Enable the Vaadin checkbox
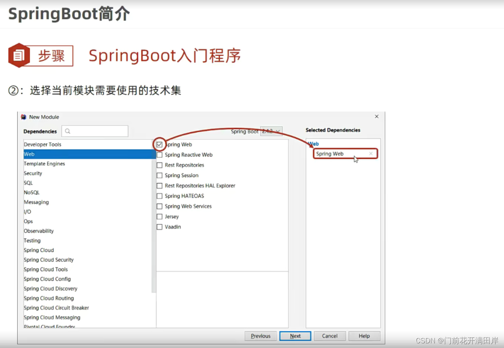Viewport: 504px width, 348px height. [x=159, y=227]
